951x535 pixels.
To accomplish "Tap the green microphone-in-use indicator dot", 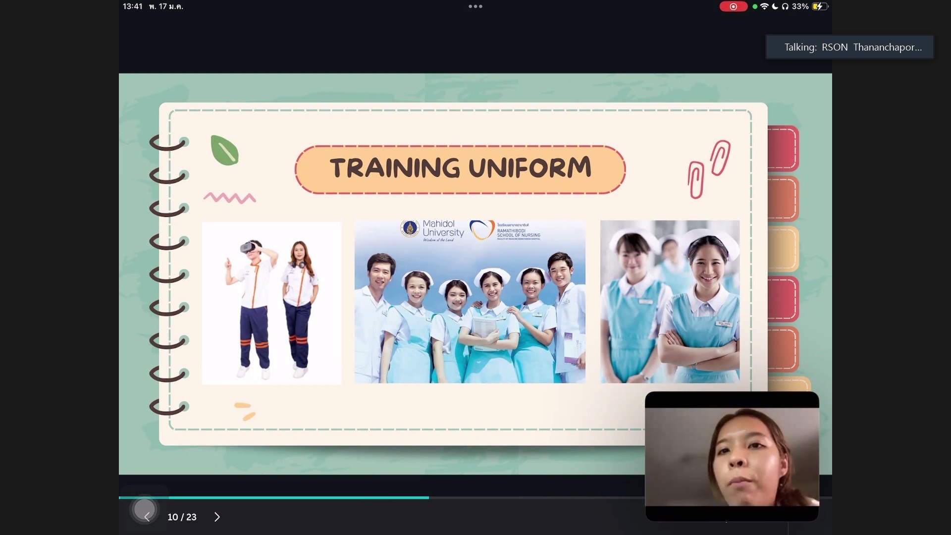I will (x=754, y=6).
